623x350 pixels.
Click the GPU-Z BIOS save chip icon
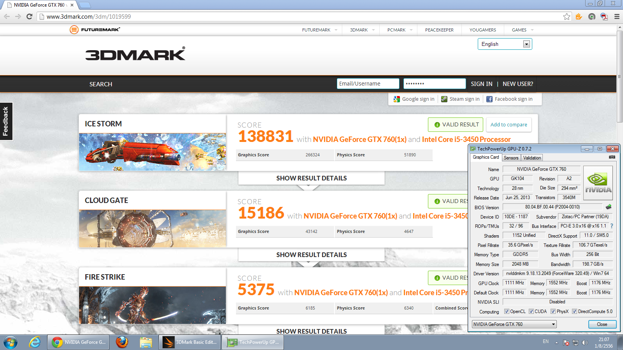609,207
